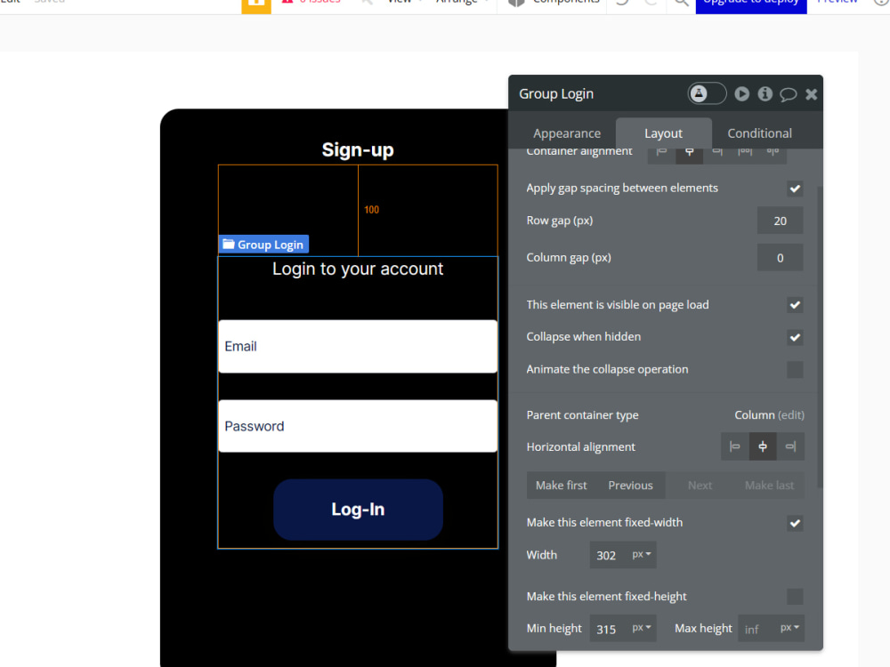Click the Group Login panel title
Screen dimensions: 890x667
coord(556,94)
